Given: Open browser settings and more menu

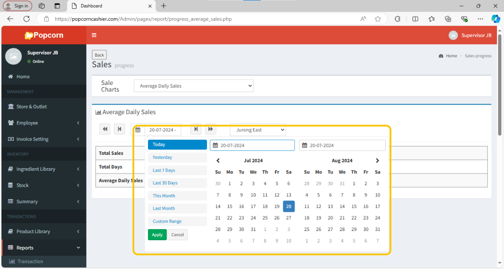Looking at the screenshot, I should [480, 19].
